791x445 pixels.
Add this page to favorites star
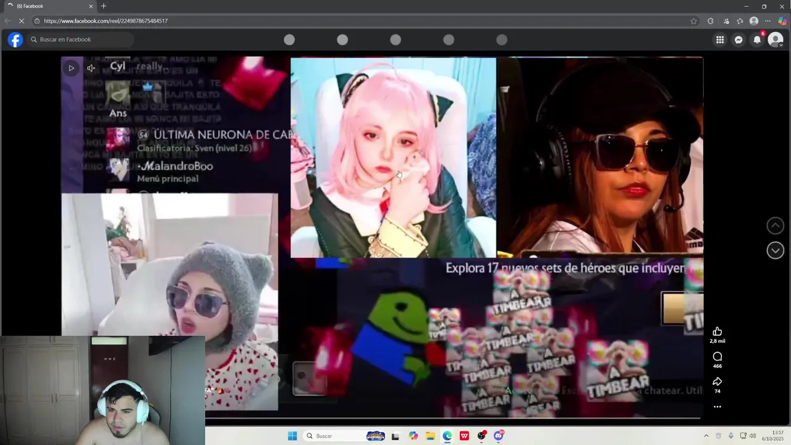click(693, 21)
